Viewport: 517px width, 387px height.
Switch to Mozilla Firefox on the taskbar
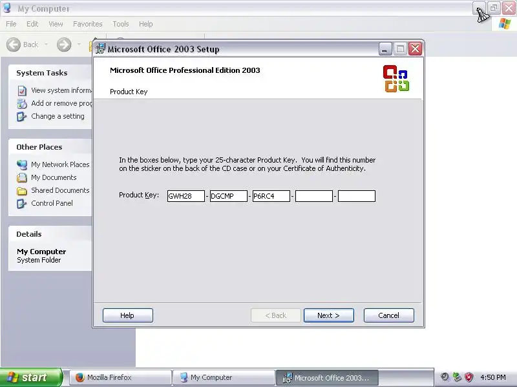coord(121,377)
